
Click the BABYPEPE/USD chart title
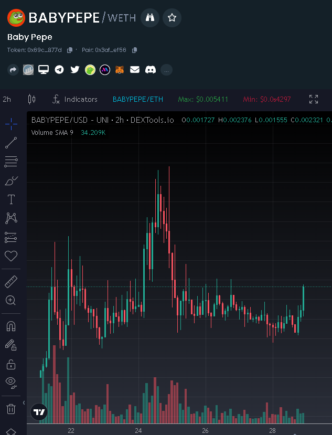[x=103, y=120]
